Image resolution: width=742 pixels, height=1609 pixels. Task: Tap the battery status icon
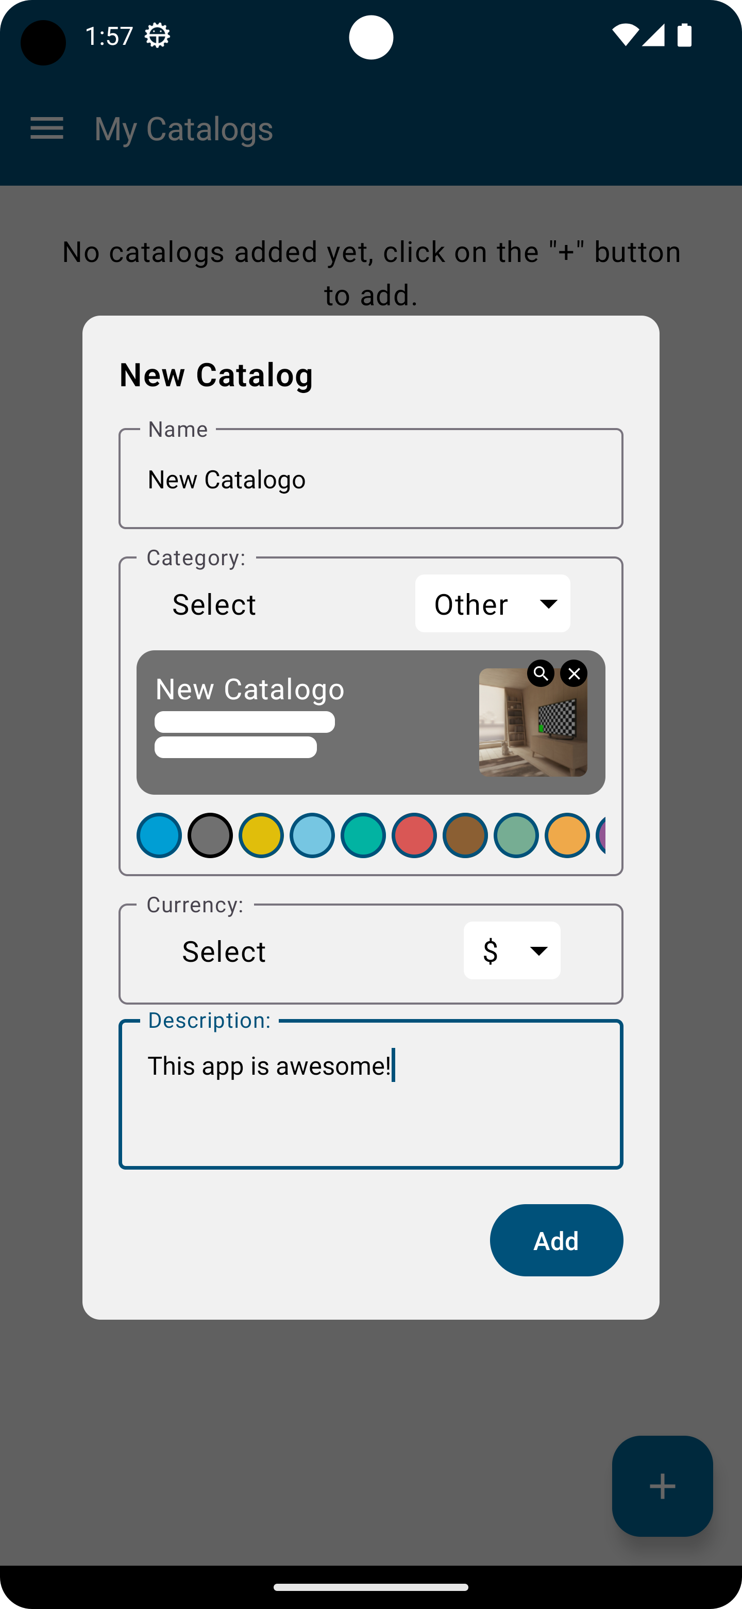tap(685, 35)
